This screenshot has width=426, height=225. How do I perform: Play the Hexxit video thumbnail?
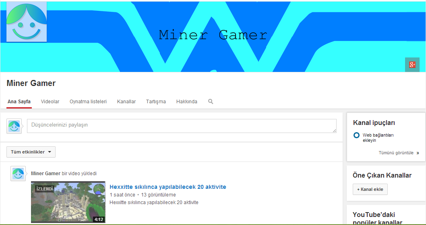tap(68, 202)
